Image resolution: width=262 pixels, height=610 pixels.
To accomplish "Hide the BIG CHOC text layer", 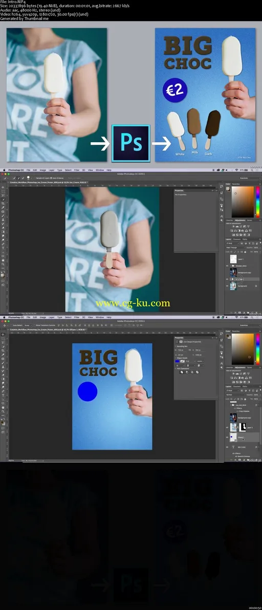I will (227, 447).
